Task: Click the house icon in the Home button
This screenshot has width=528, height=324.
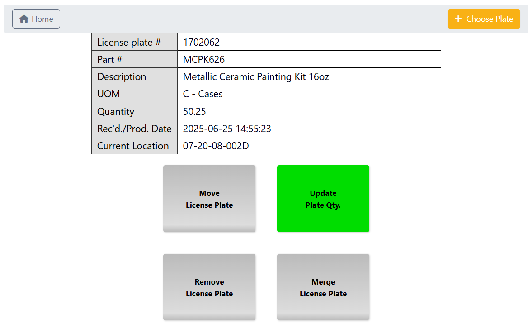Action: point(23,19)
